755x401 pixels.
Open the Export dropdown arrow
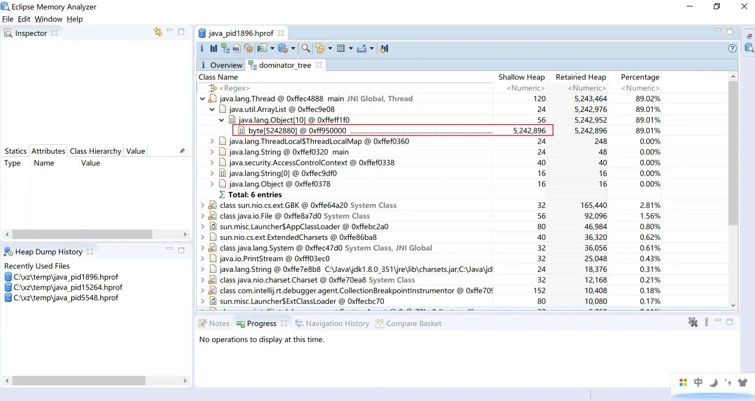coord(372,49)
